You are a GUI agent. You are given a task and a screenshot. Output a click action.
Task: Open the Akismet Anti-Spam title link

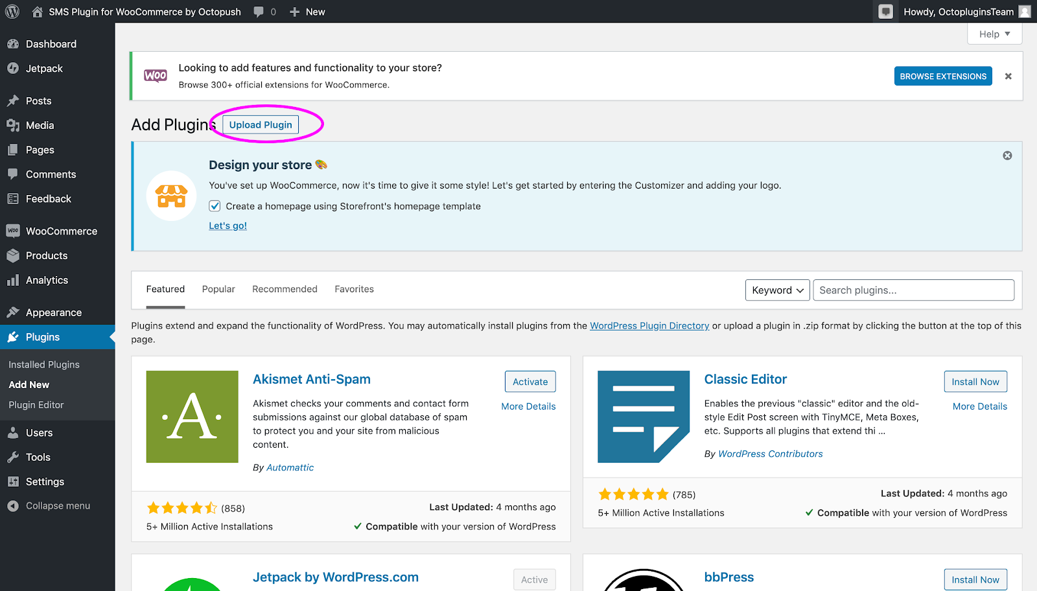click(x=312, y=379)
